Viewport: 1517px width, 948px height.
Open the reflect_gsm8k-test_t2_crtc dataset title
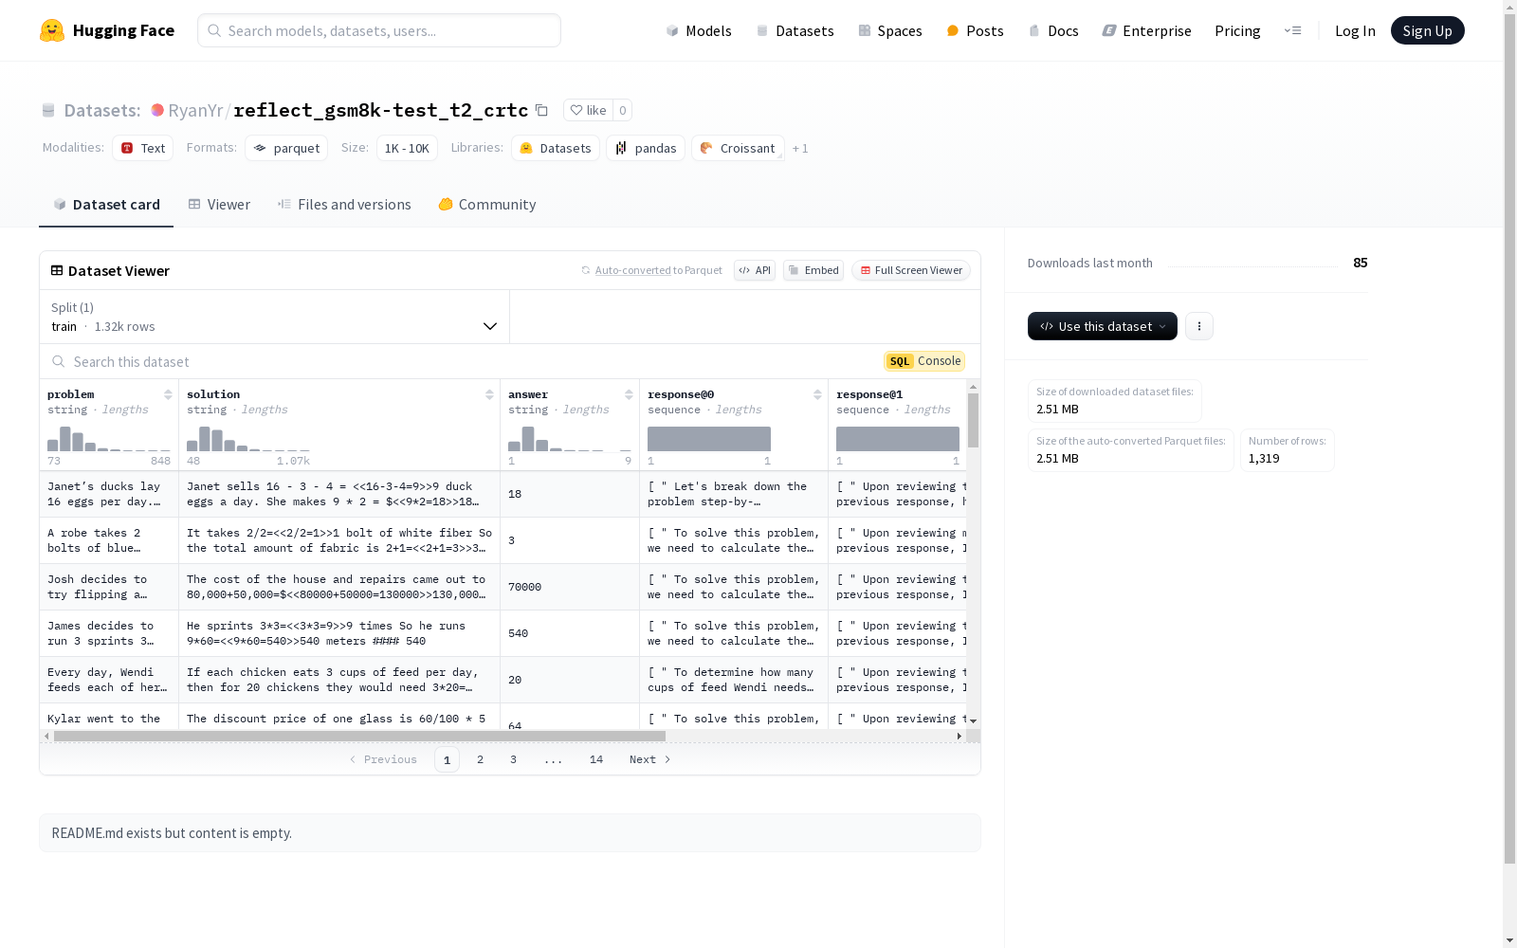point(380,110)
